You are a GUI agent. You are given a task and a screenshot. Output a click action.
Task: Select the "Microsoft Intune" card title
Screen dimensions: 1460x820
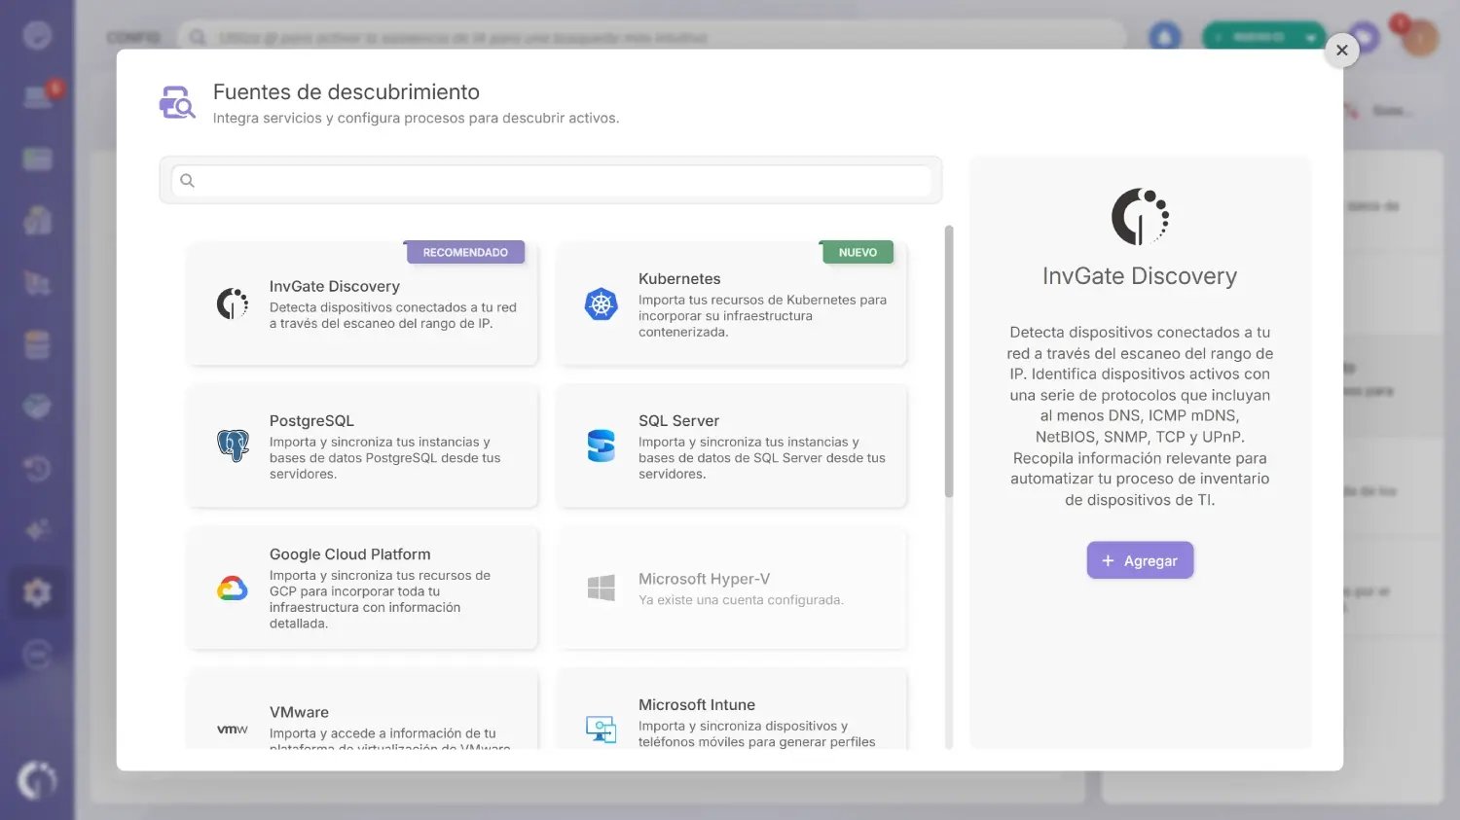[x=697, y=704]
